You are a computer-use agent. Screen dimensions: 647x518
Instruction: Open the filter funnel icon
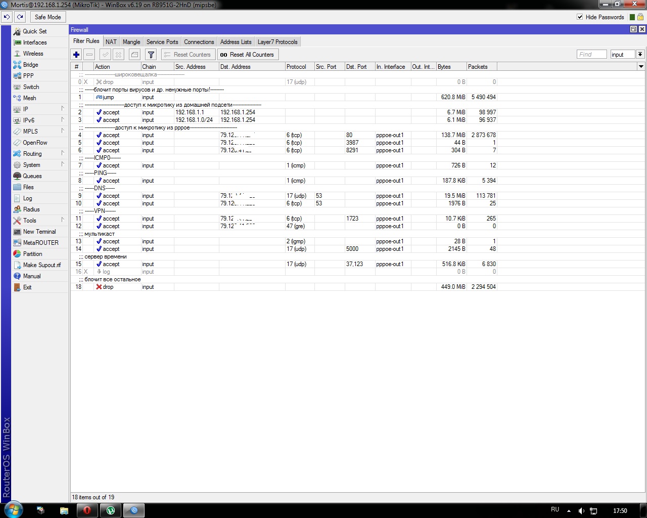[x=151, y=55]
